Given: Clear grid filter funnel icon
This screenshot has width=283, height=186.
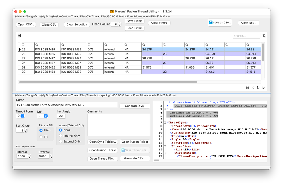Looking at the screenshot, I should tap(264, 36).
